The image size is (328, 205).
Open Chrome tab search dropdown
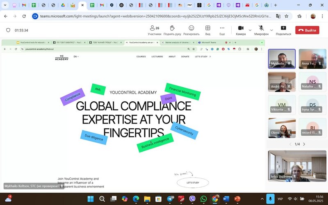(5, 5)
